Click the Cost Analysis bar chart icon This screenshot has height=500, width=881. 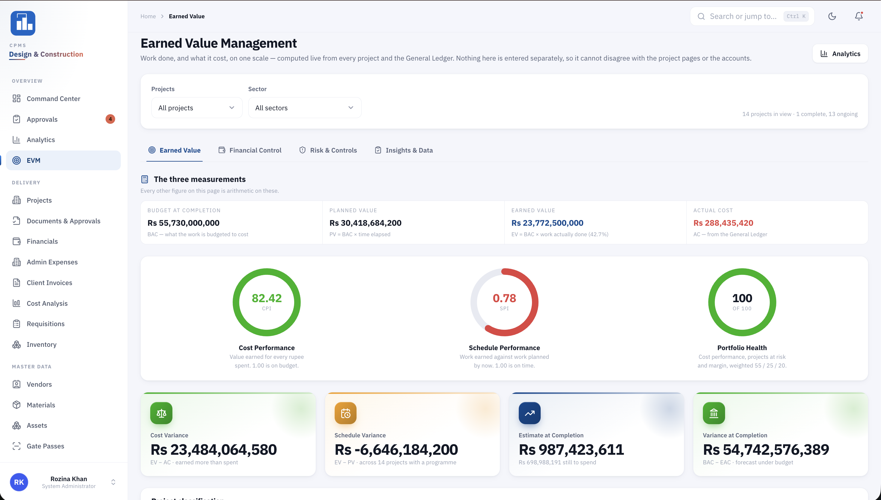16,303
